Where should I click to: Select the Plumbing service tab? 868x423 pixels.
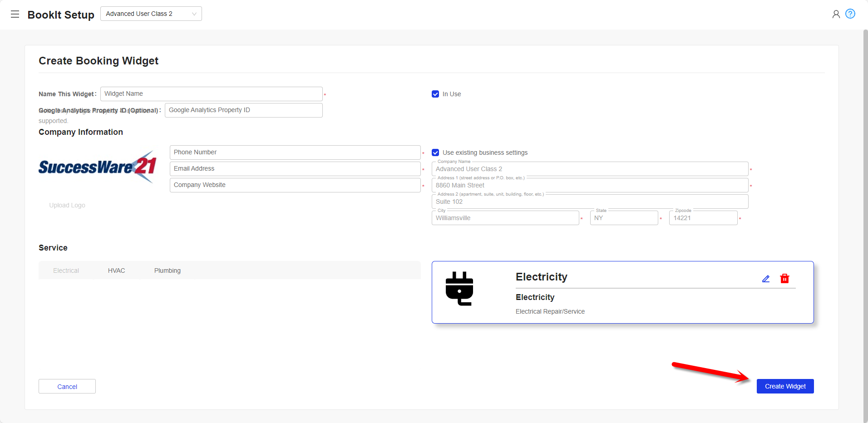(167, 270)
